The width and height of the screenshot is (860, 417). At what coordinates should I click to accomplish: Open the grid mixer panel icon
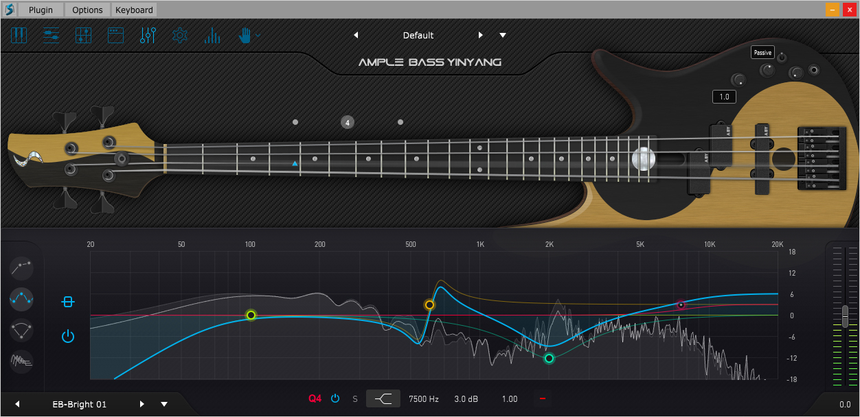click(83, 36)
